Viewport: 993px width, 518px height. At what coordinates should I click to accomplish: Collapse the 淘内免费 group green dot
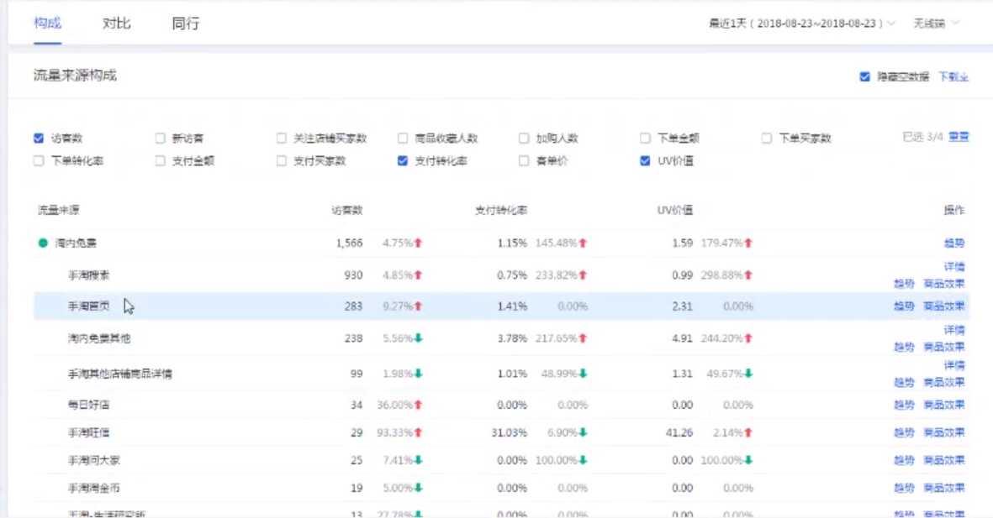[x=43, y=243]
